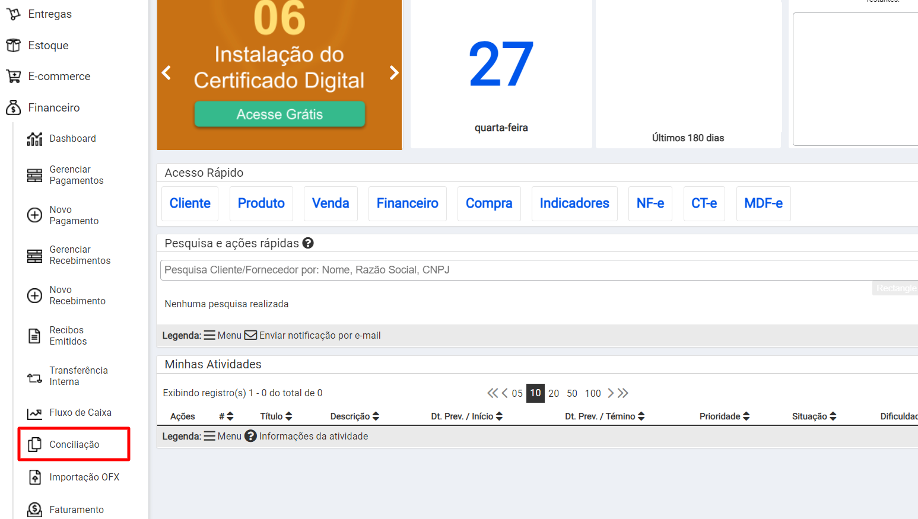
Task: Sort activities by Descrição column
Action: coord(376,416)
